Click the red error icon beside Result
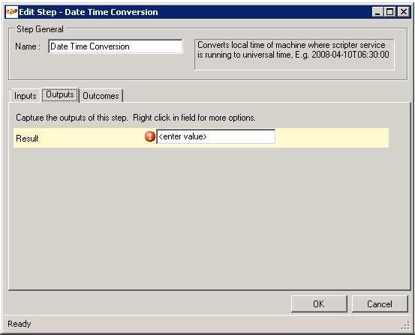Screen dimensions: 415x335 pyautogui.click(x=150, y=136)
